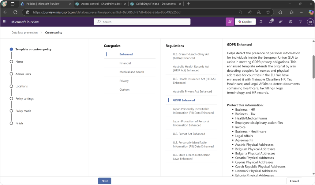Choose Japan Protection of Personal Information Enhanced
Viewport: 315px width, 185px height.
[191, 123]
